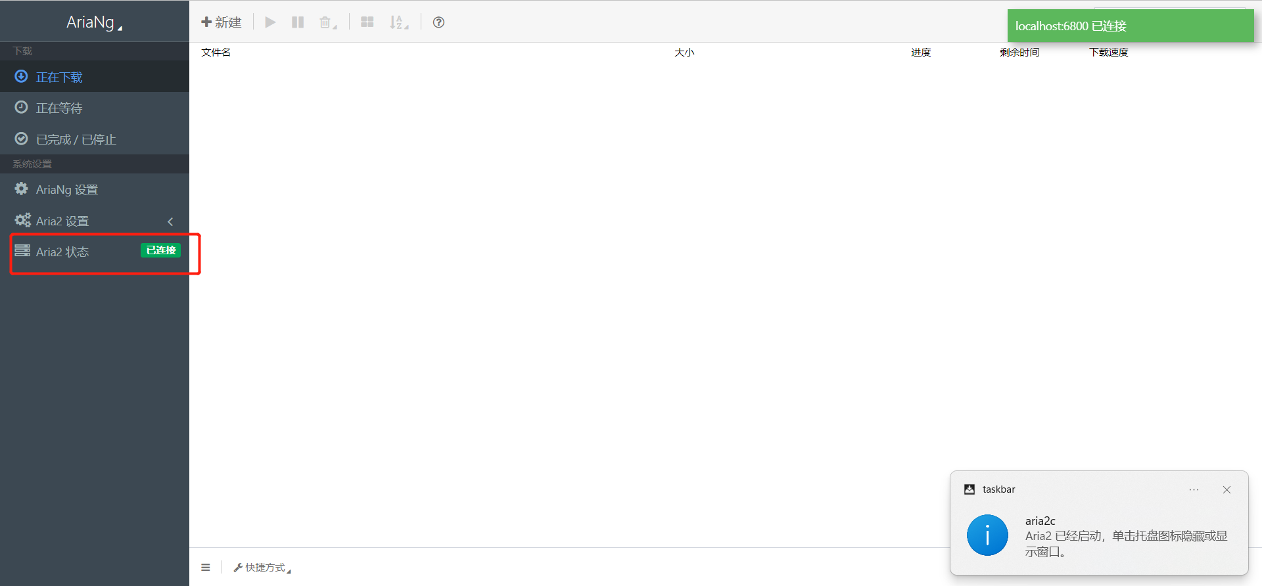Click the check-circle icon beside 已完成
The width and height of the screenshot is (1262, 586).
click(x=22, y=139)
